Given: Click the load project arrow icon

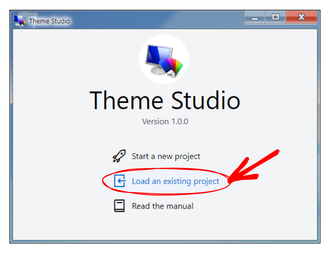Looking at the screenshot, I should 119,181.
